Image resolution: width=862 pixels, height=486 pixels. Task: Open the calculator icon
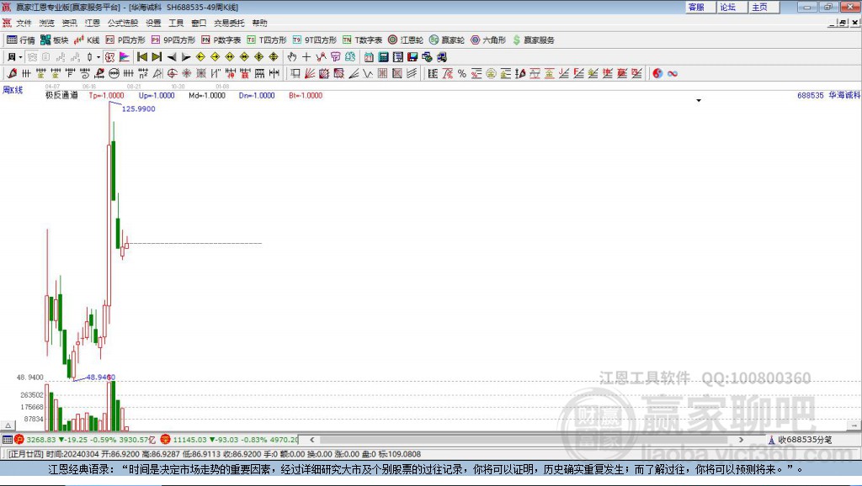(383, 57)
